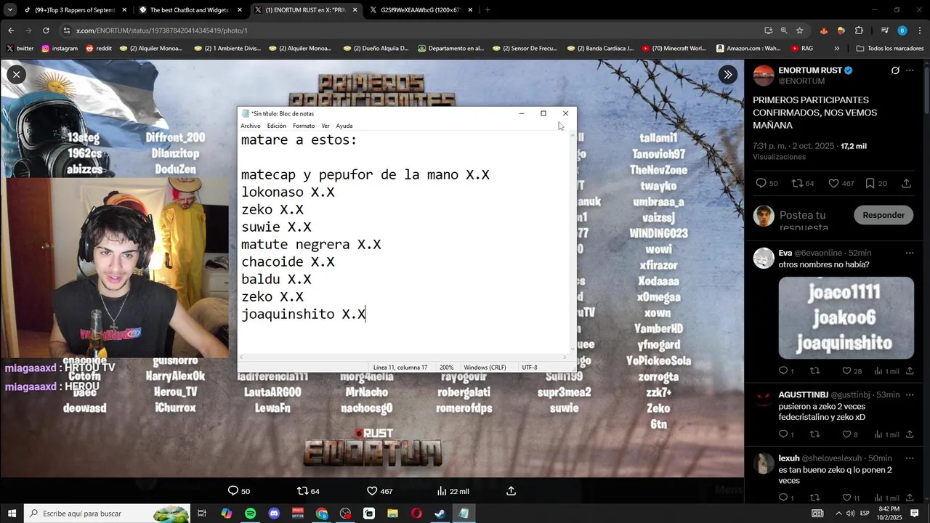Open the notification center in the taskbar
Viewport: 930px width, 523px height.
point(915,514)
